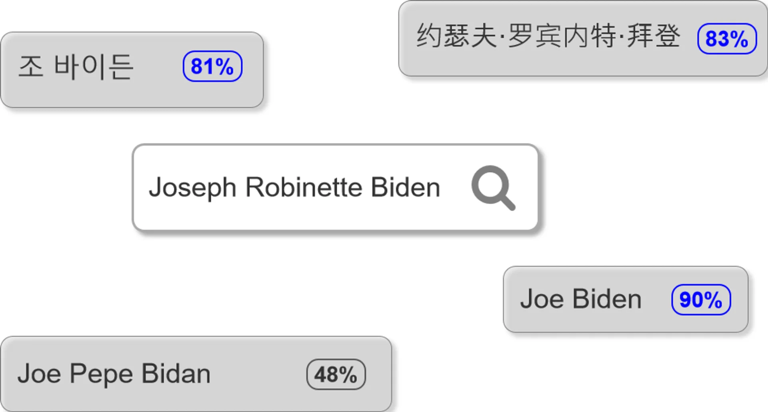Viewport: 768px width, 412px height.
Task: Click the 83% match badge
Action: (x=727, y=39)
